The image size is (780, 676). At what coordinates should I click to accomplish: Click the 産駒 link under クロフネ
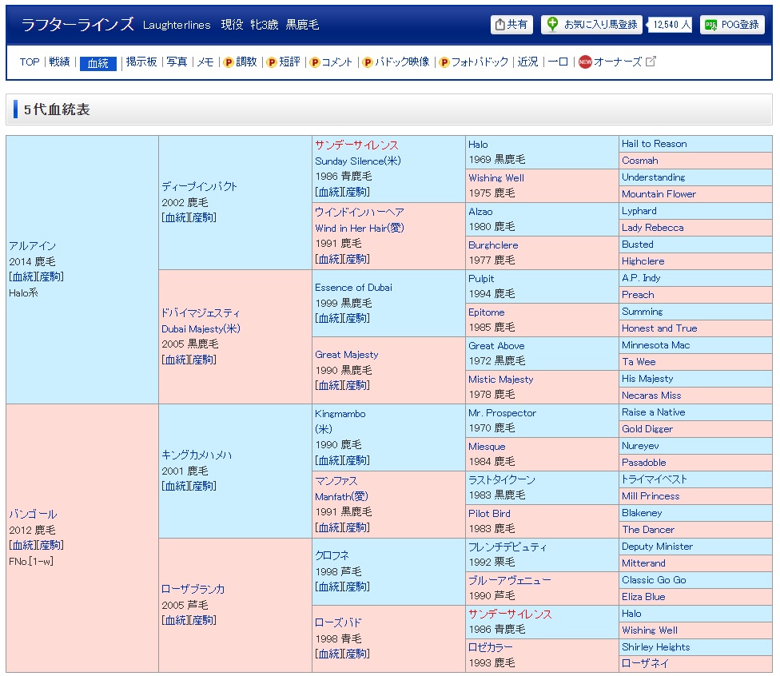point(356,587)
